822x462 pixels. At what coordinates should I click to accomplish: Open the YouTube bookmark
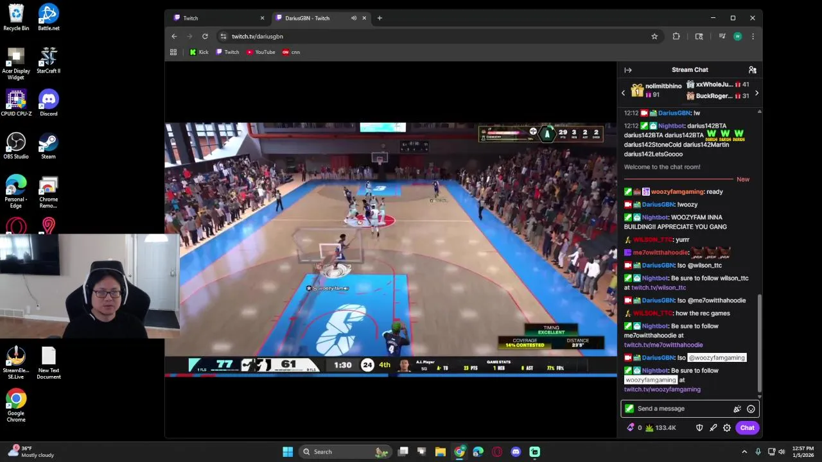click(261, 52)
